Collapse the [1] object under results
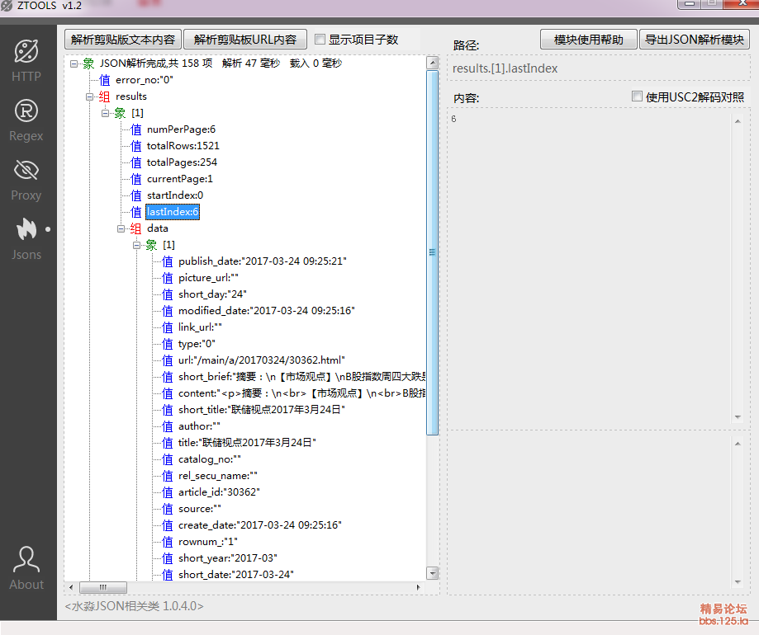 [105, 113]
